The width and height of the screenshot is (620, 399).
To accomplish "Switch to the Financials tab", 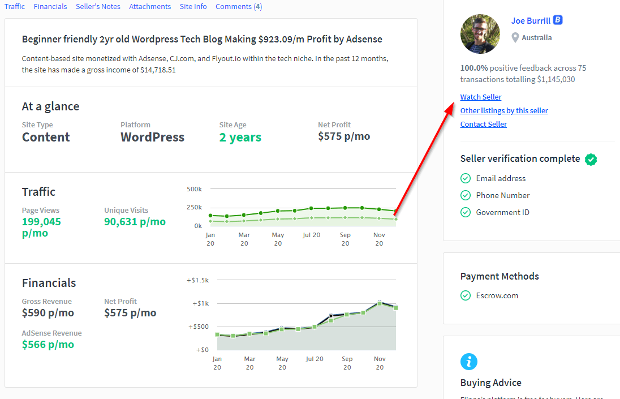I will pyautogui.click(x=50, y=7).
